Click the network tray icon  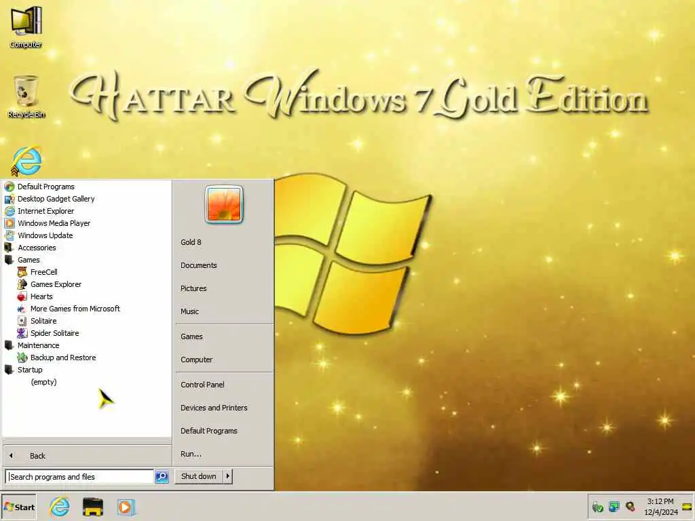(614, 506)
